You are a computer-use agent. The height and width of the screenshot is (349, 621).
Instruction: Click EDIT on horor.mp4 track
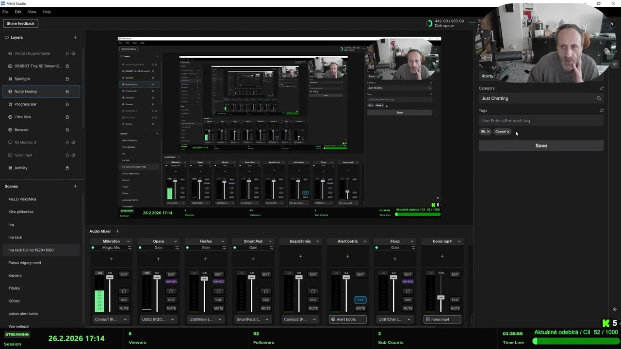tap(455, 274)
